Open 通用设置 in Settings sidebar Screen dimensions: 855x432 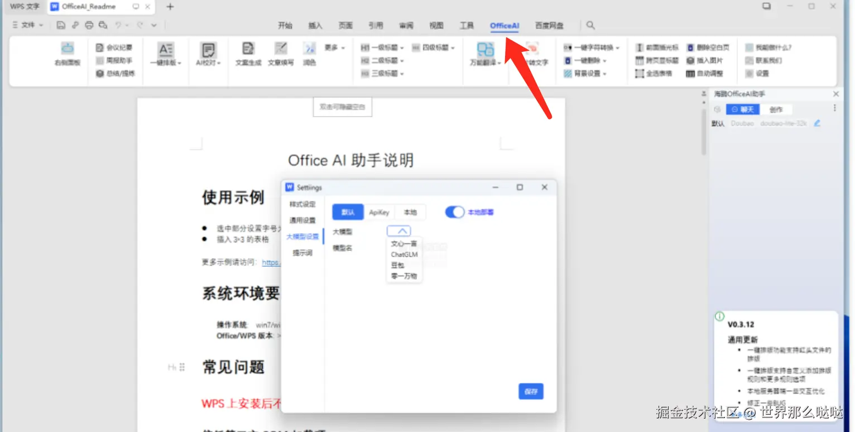302,220
